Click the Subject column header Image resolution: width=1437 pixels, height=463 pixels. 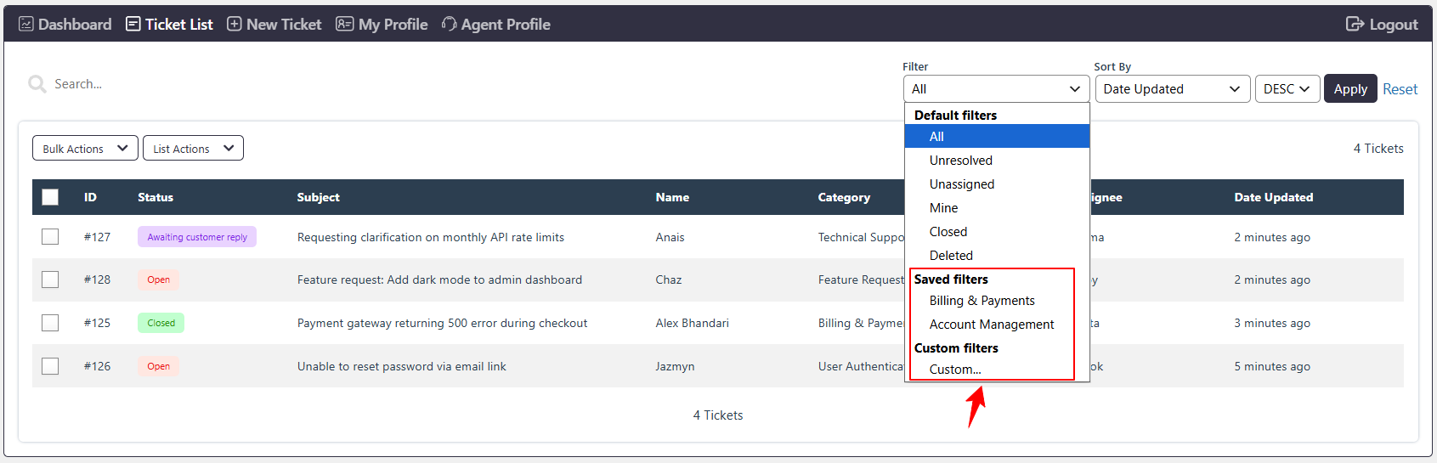(318, 197)
